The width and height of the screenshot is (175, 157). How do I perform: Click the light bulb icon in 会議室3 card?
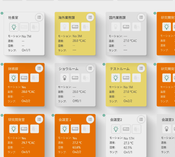click(x=166, y=129)
